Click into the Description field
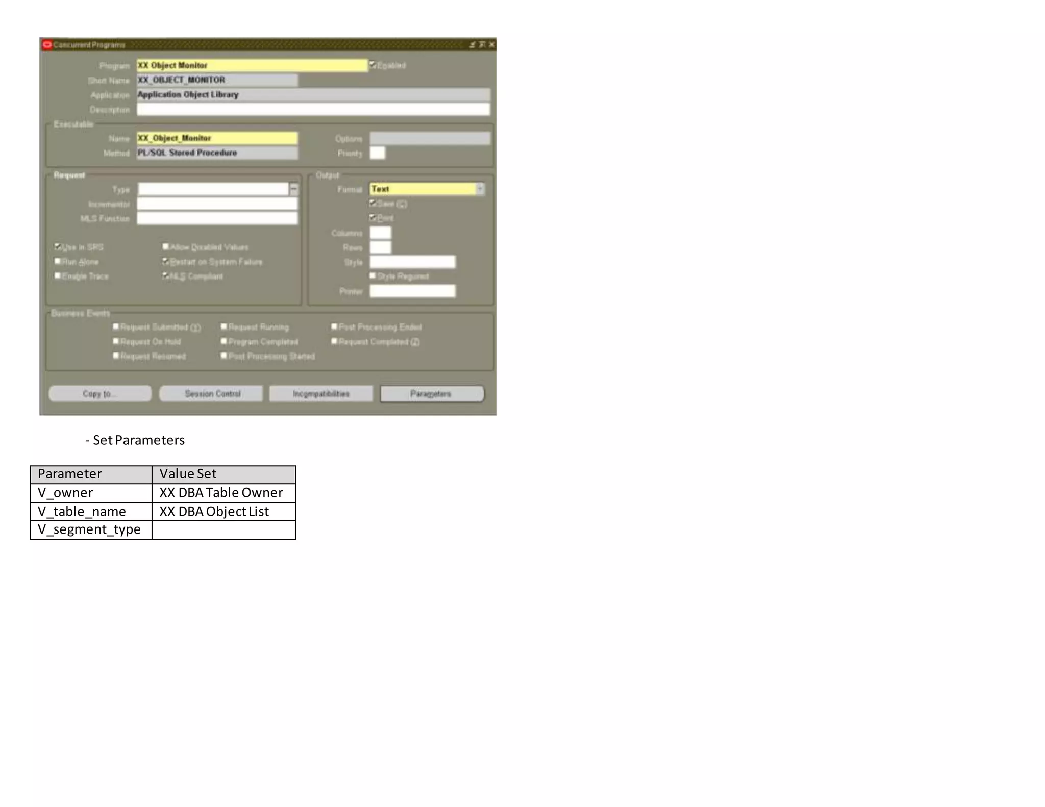1045x807 pixels. (313, 109)
